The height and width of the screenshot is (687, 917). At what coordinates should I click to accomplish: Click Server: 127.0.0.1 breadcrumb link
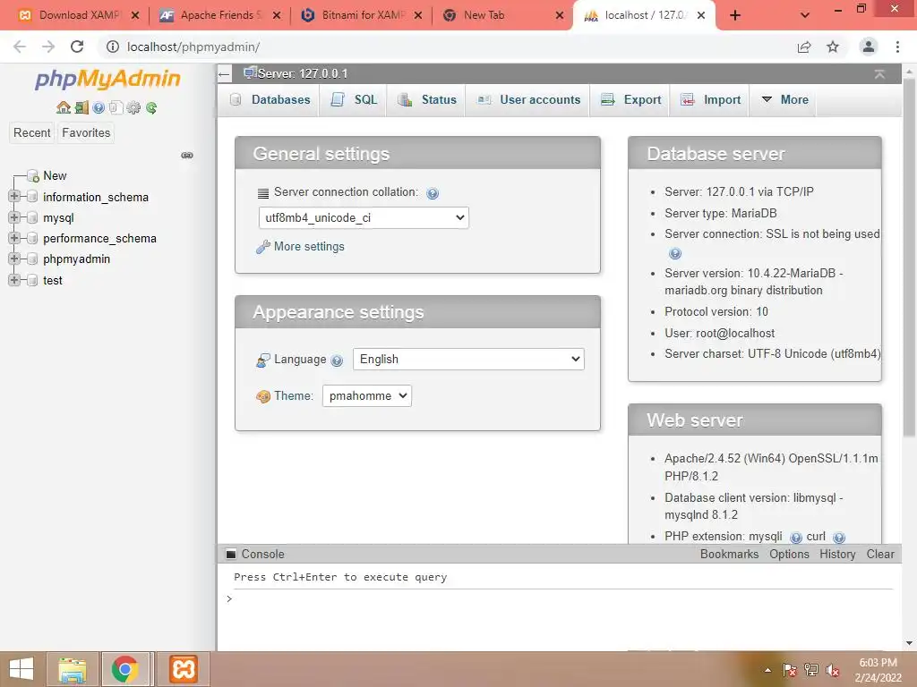tap(303, 74)
